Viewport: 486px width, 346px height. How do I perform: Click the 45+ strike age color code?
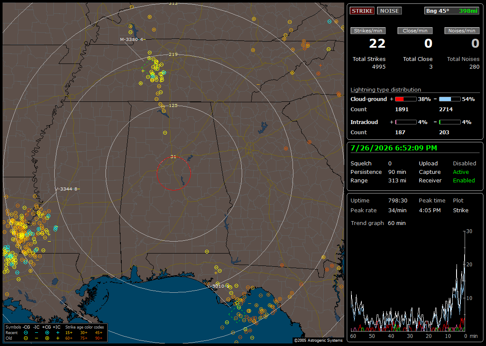99,333
